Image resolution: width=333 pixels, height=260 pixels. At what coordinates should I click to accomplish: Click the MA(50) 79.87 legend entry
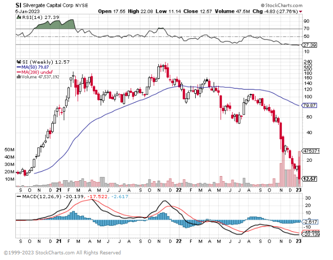35,67
